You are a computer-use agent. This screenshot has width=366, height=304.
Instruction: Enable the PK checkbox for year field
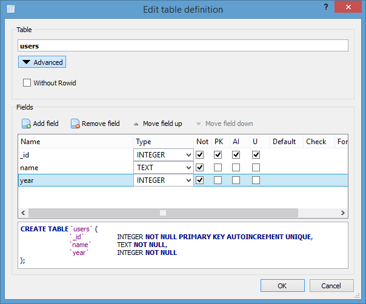218,180
